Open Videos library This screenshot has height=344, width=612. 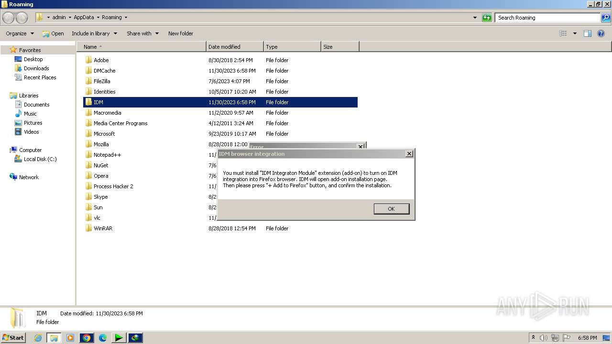[31, 132]
